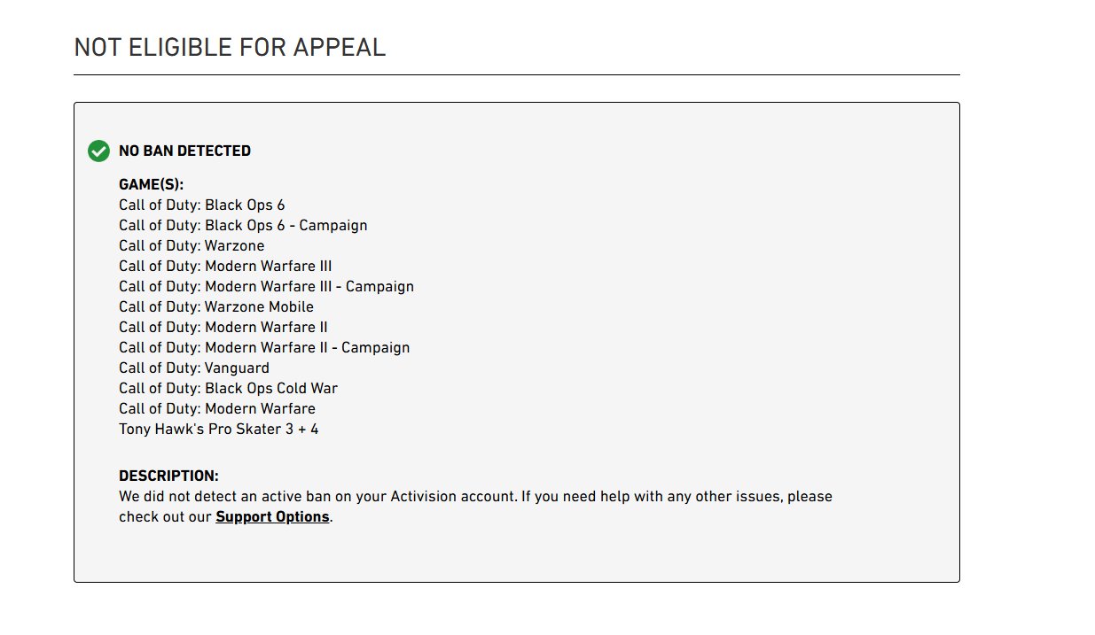
Task: Click the horizontal divider under heading
Action: [x=516, y=75]
